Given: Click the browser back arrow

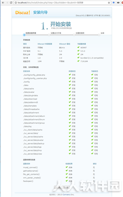Looking at the screenshot, I should point(3,3).
